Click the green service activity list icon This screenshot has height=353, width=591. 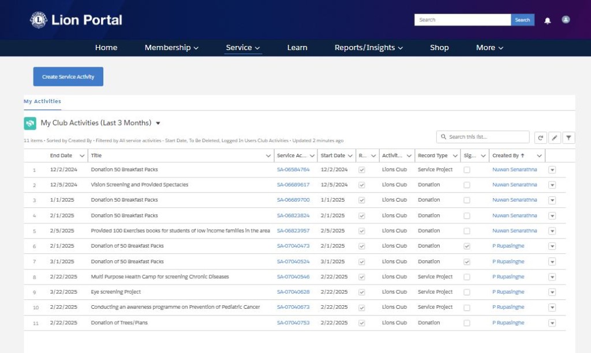coord(30,123)
